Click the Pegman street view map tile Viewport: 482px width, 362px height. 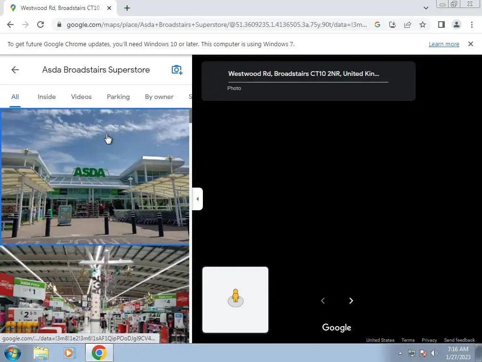235,300
